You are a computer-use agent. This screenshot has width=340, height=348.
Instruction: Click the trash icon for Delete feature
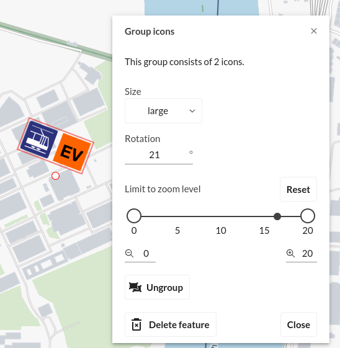(136, 324)
